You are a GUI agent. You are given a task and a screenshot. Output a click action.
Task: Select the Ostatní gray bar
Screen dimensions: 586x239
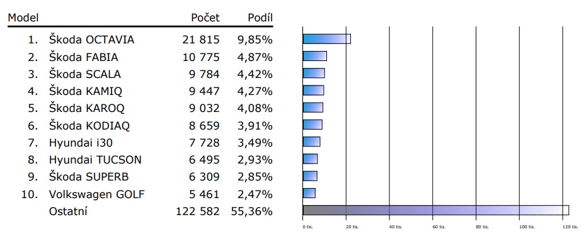(436, 210)
